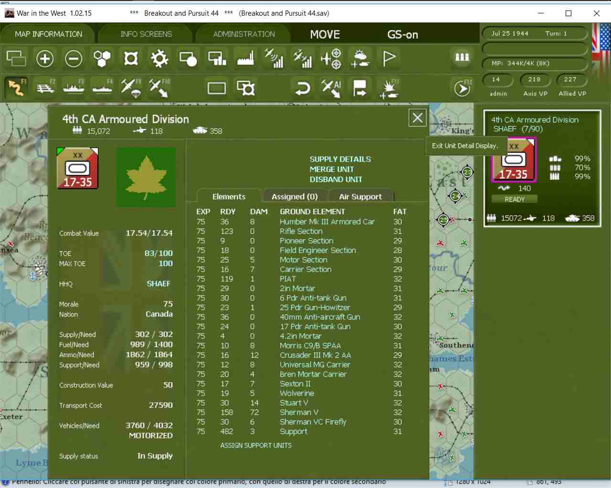
Task: Select the Elements tab
Action: pyautogui.click(x=229, y=196)
